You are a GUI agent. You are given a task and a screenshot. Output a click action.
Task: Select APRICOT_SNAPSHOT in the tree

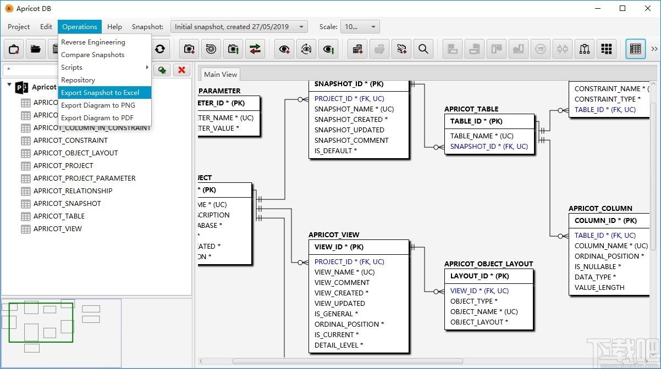pos(67,203)
